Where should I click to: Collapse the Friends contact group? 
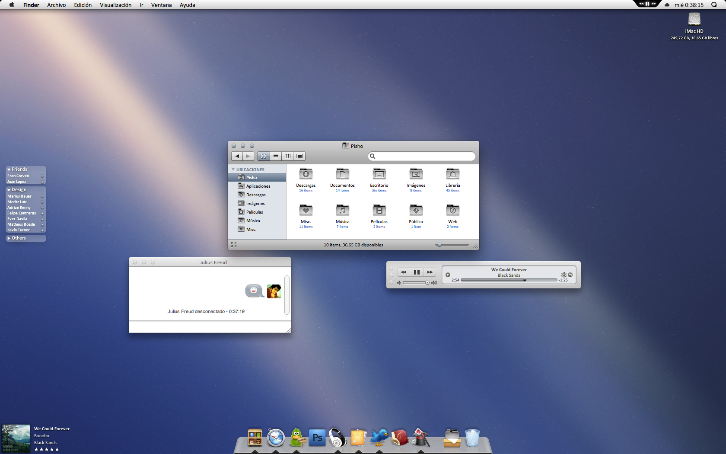tap(9, 169)
